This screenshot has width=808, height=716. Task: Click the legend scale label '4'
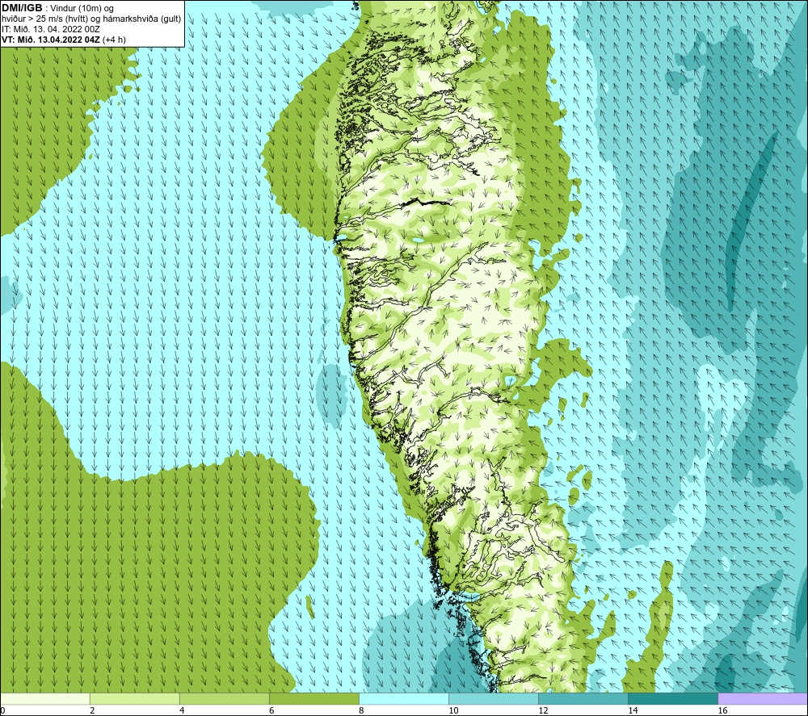click(x=182, y=710)
